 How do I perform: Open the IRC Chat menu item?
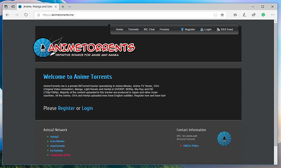point(149,29)
